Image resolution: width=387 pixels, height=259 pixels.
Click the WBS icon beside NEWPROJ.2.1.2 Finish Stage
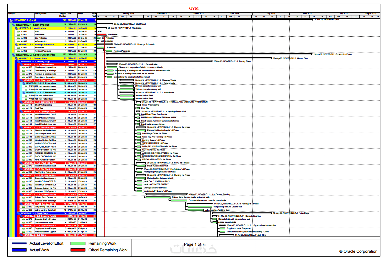tap(19, 213)
